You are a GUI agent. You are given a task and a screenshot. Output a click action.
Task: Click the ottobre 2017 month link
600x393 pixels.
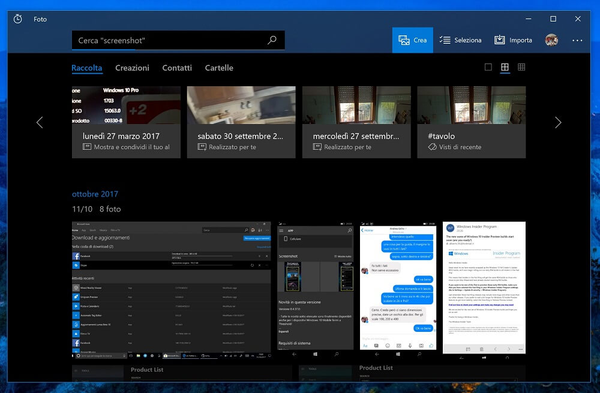point(95,194)
